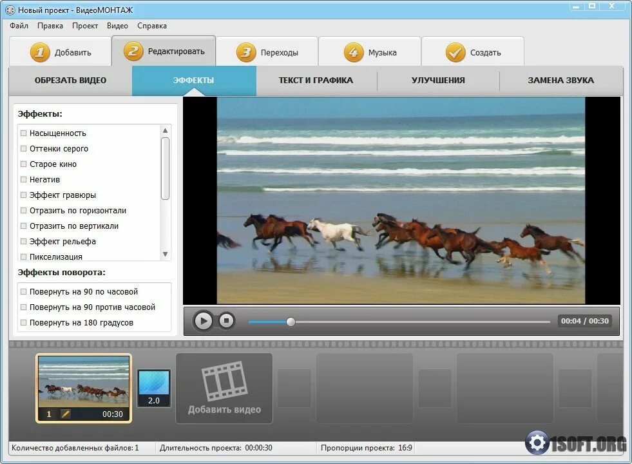The height and width of the screenshot is (464, 632).
Task: Open the Проект menu
Action: coord(84,26)
